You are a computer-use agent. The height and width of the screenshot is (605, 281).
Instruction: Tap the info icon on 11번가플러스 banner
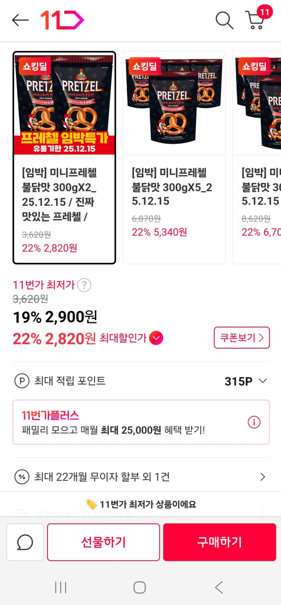tap(254, 422)
